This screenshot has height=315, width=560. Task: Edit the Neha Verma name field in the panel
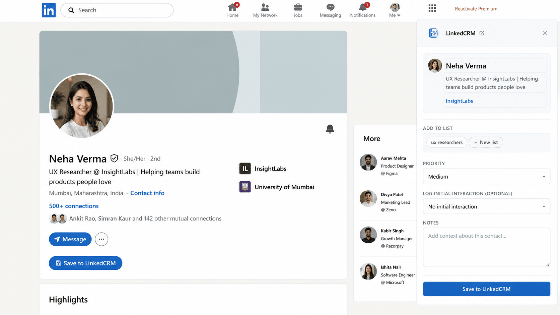coord(495,66)
